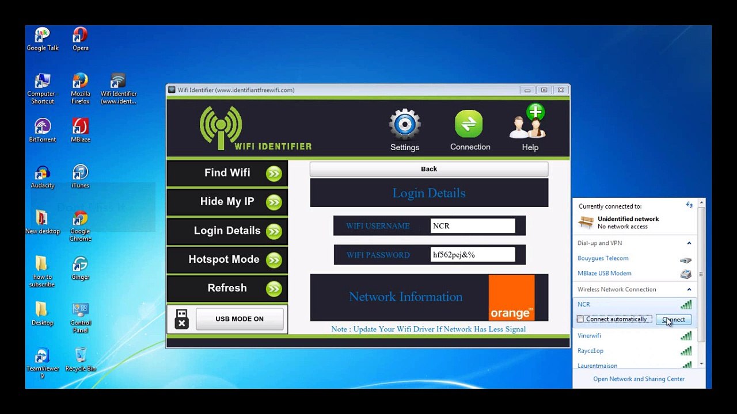Click the USB MODE ON button
Screen dimensions: 737x414
(240, 319)
